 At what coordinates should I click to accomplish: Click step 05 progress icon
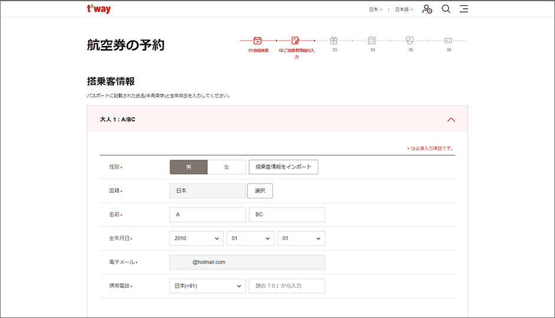pos(410,41)
